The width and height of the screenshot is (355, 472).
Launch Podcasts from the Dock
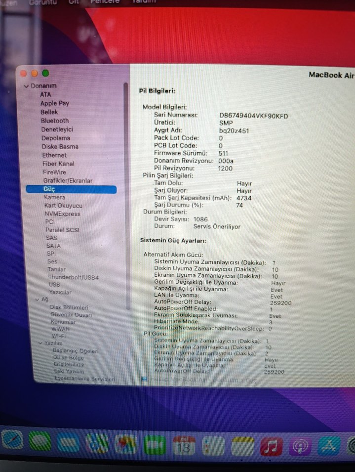tap(300, 446)
